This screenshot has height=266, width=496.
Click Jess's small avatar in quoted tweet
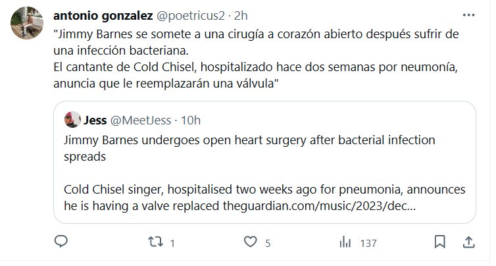coord(72,120)
